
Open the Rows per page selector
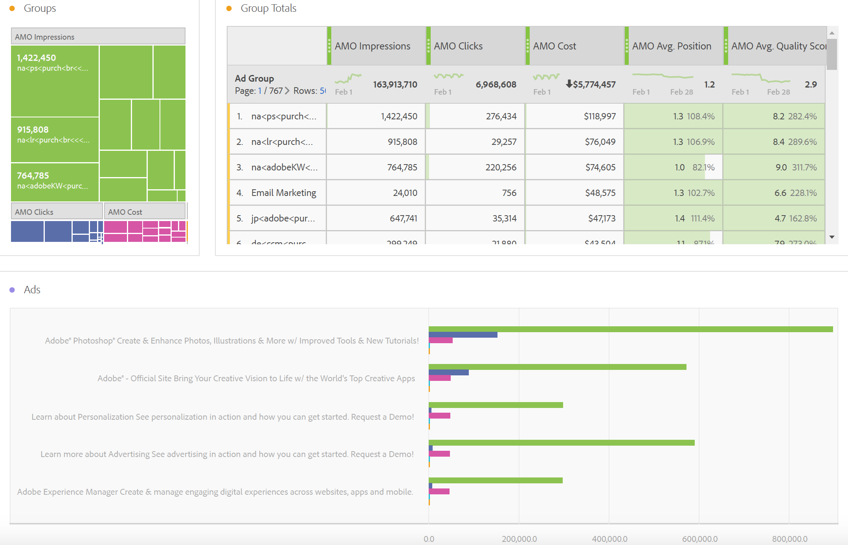[323, 91]
